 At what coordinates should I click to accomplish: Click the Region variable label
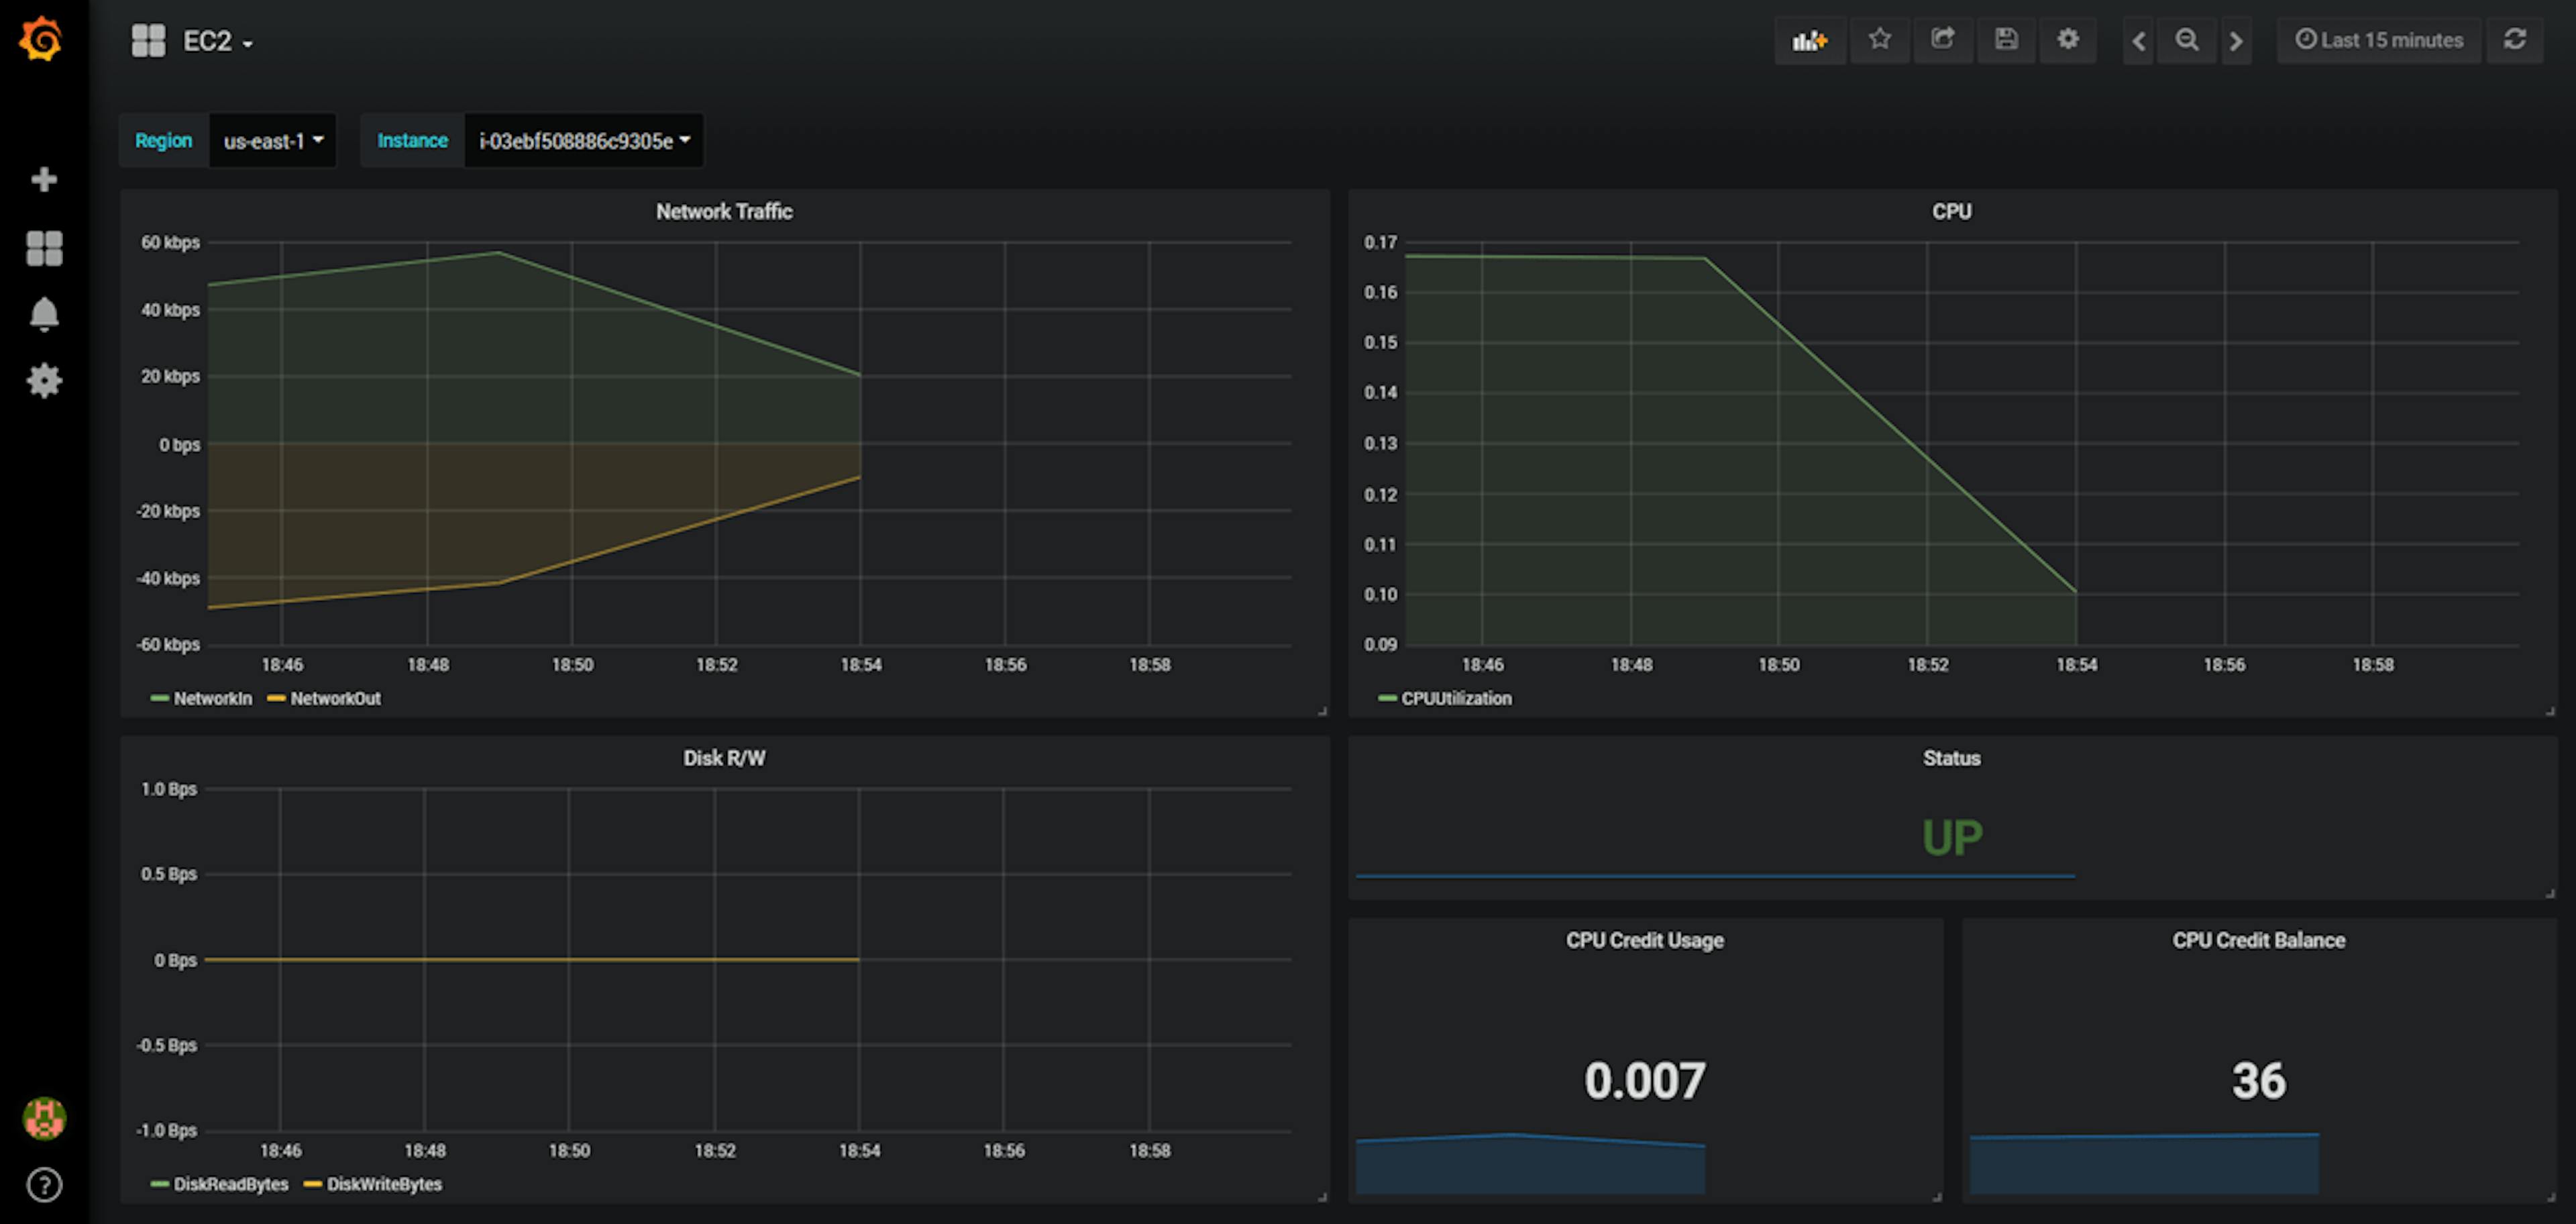(x=164, y=141)
